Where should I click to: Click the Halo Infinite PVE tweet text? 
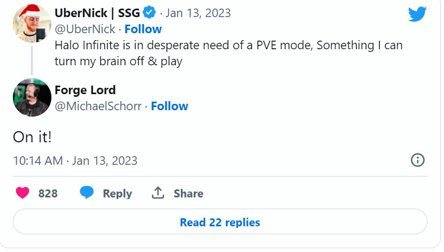click(x=228, y=53)
